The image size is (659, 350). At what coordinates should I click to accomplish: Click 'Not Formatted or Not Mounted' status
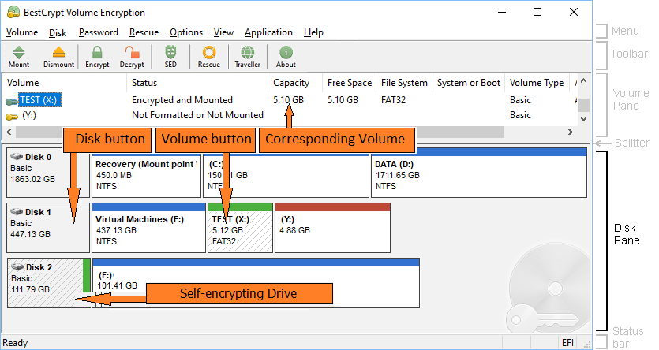tap(197, 115)
